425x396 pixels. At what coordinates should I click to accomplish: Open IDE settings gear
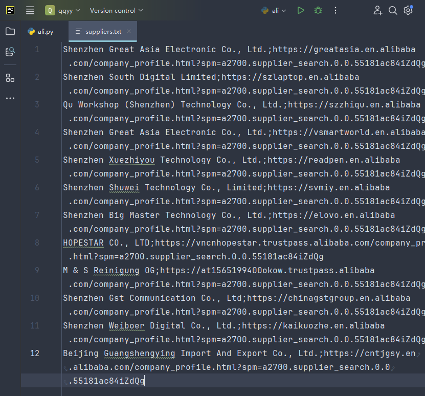tap(408, 10)
